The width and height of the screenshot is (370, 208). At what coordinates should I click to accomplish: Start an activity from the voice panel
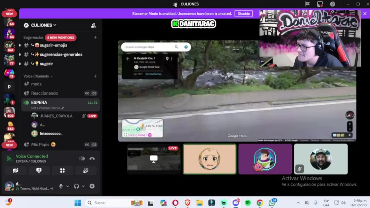point(62,170)
